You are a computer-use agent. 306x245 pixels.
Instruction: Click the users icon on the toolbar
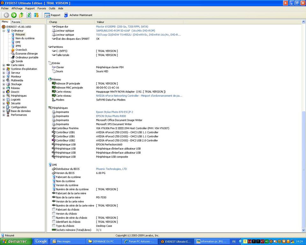36,15
